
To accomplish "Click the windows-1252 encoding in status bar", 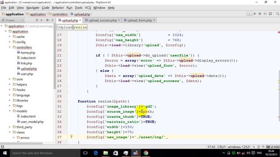I will [239, 147].
